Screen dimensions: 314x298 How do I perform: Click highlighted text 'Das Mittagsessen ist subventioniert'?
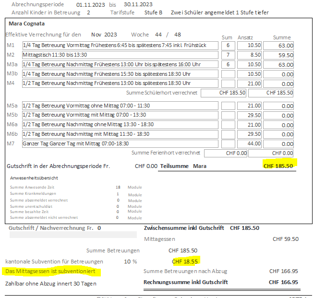point(50,272)
